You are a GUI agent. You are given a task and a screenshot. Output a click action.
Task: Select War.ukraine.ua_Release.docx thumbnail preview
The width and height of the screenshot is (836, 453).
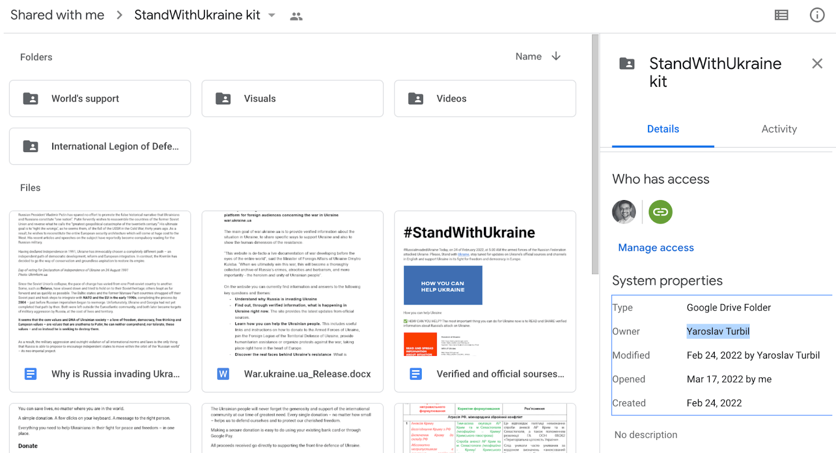293,284
